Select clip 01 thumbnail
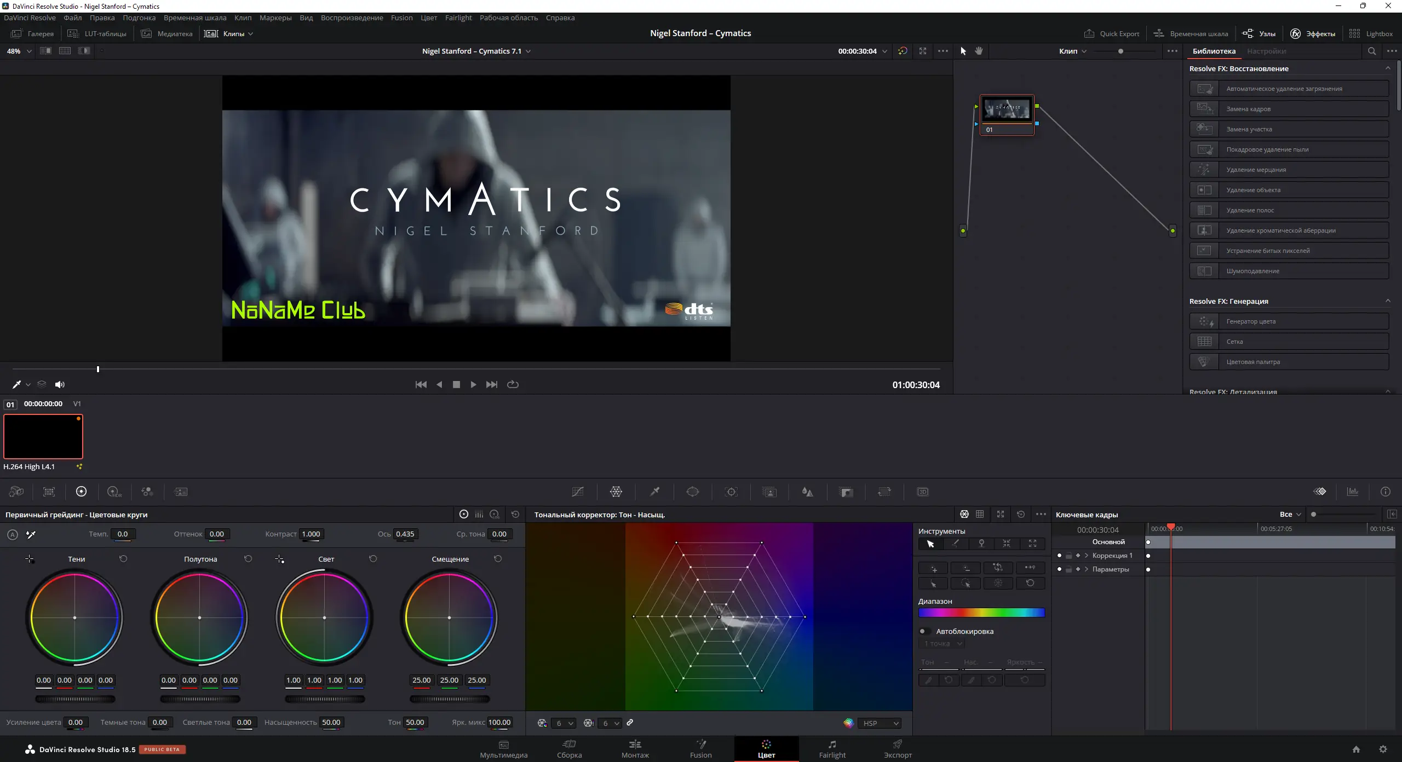The height and width of the screenshot is (762, 1402). 43,436
